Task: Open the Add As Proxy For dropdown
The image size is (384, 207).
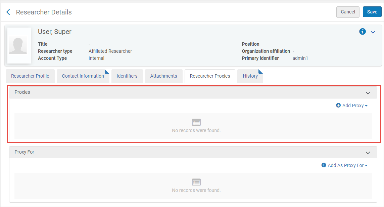Action: click(344, 165)
